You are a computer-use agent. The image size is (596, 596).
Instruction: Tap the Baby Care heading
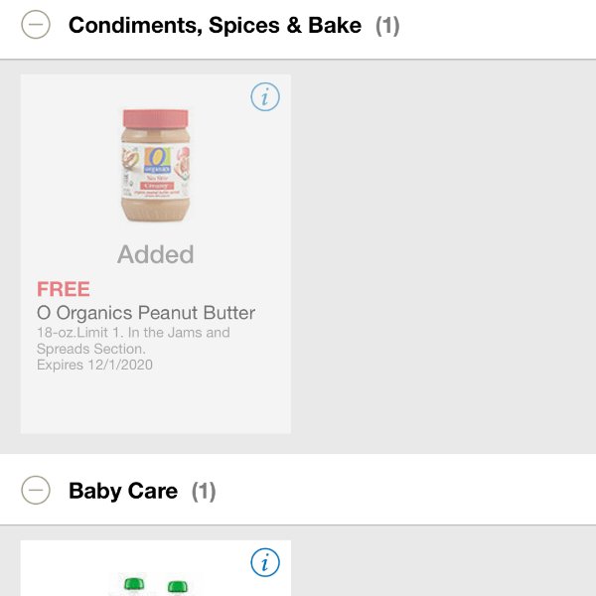click(123, 491)
